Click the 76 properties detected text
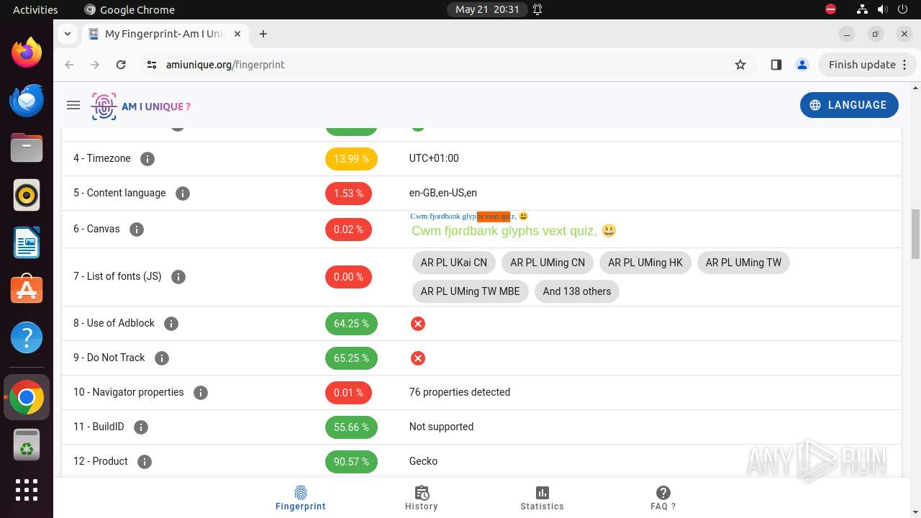 click(460, 392)
